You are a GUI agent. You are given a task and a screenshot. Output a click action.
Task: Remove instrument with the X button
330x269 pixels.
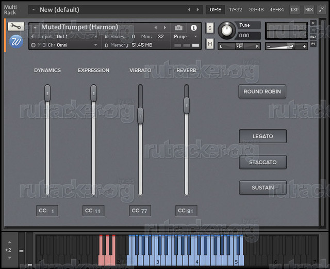[313, 23]
